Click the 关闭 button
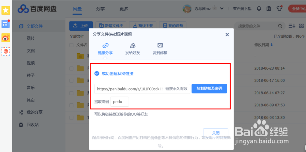The height and width of the screenshot is (152, 306). pos(216,133)
